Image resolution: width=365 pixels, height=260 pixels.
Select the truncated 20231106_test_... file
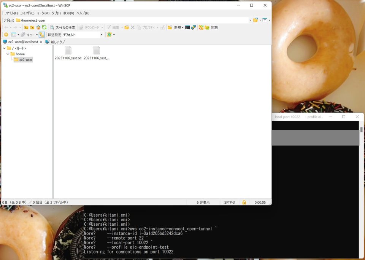(x=97, y=53)
